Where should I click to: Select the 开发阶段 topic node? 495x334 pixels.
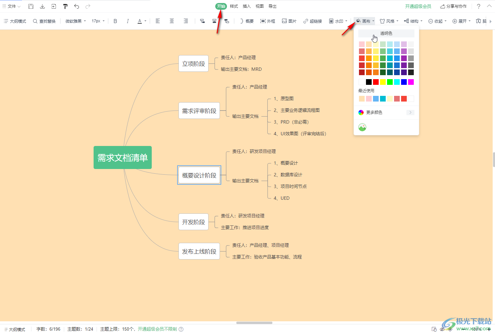pyautogui.click(x=194, y=222)
